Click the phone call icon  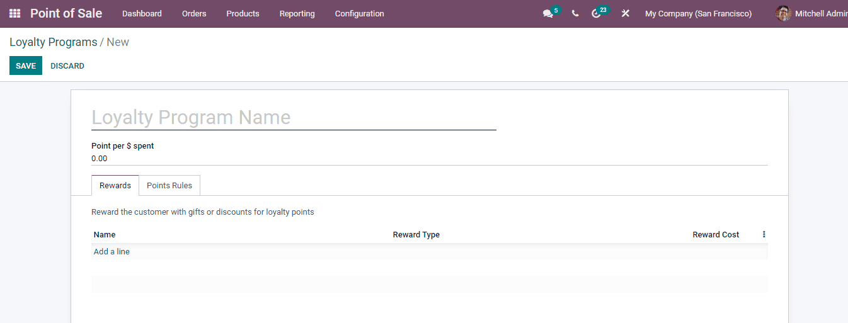click(575, 13)
